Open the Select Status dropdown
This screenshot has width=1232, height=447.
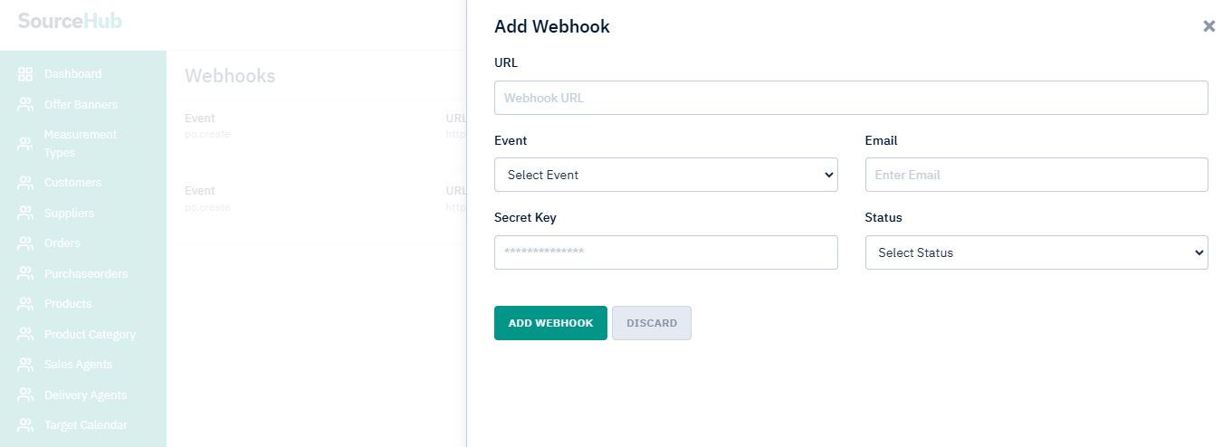point(1036,252)
